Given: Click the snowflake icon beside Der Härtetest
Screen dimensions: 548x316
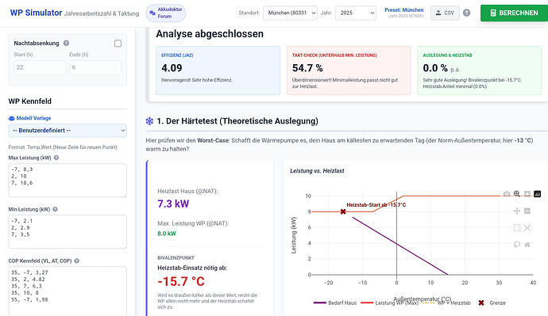Looking at the screenshot, I should click(x=149, y=121).
